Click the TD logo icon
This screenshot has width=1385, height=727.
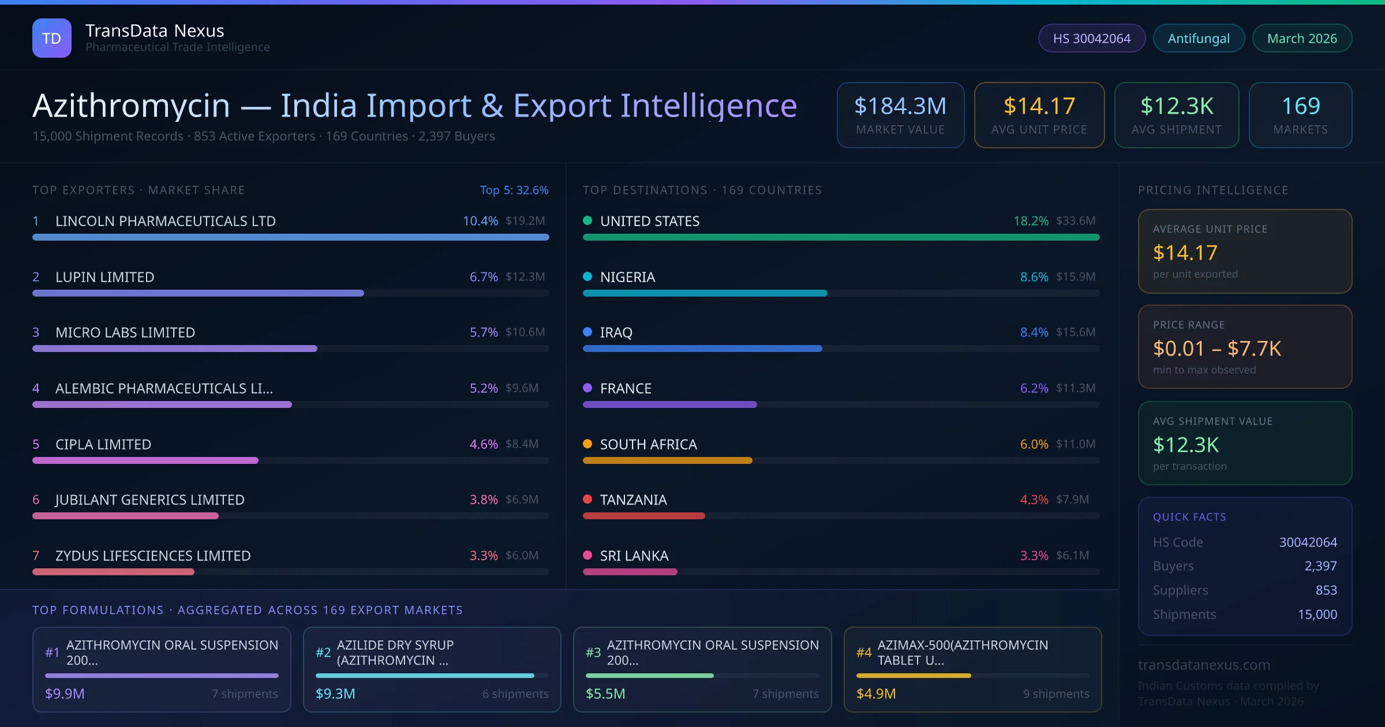pyautogui.click(x=51, y=38)
